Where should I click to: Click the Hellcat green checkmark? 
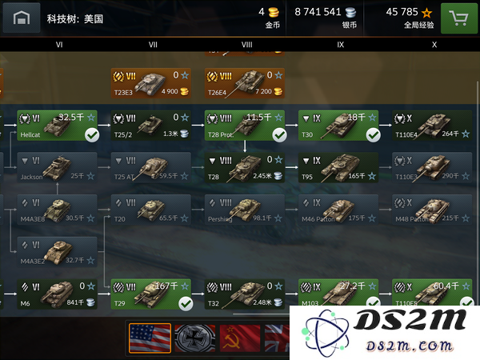[x=92, y=135]
